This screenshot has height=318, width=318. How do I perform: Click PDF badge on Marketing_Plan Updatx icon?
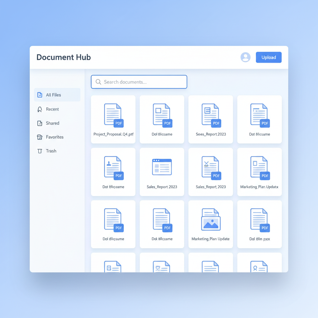click(265, 176)
